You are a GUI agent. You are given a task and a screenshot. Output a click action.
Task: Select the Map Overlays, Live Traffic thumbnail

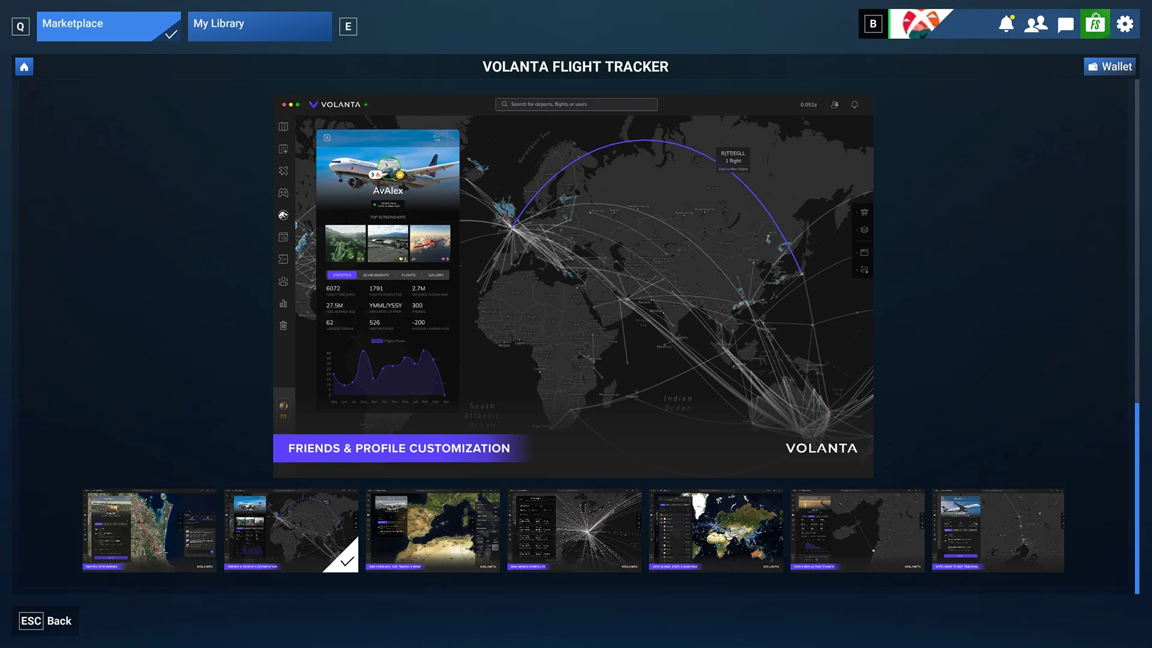pyautogui.click(x=433, y=530)
